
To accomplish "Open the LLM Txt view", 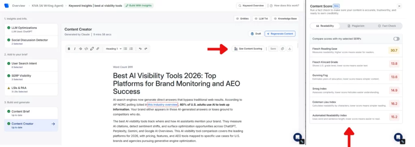I will click(261, 19).
